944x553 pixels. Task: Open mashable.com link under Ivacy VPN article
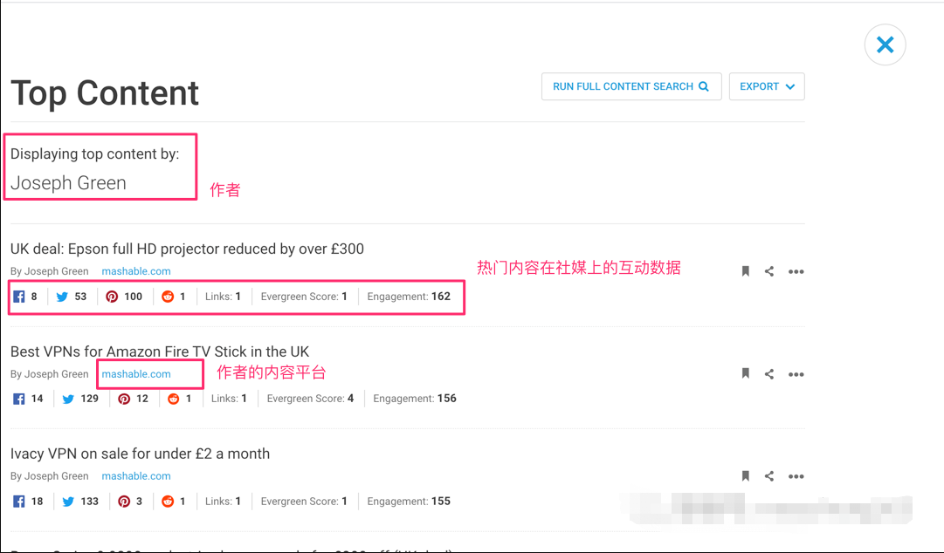pos(136,476)
